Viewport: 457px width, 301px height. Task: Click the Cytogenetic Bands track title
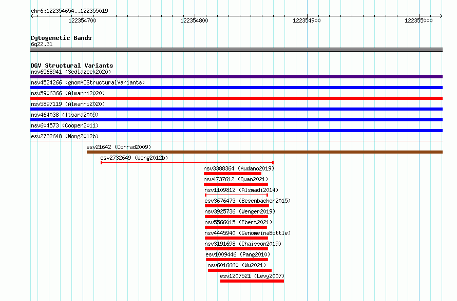61,38
